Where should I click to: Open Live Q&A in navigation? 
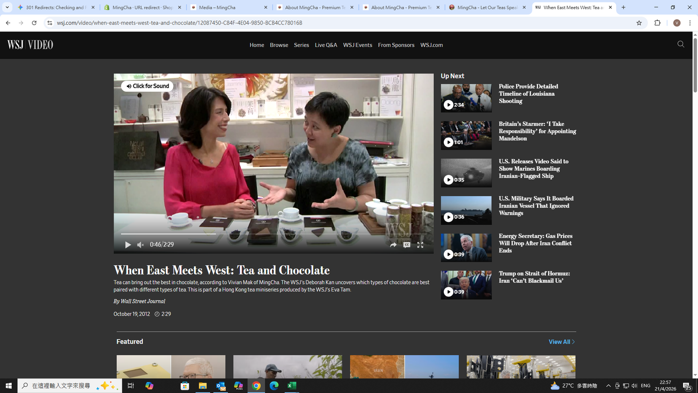[x=326, y=45]
